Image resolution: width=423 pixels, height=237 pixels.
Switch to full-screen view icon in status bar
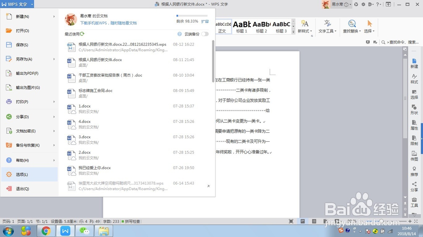point(291,221)
